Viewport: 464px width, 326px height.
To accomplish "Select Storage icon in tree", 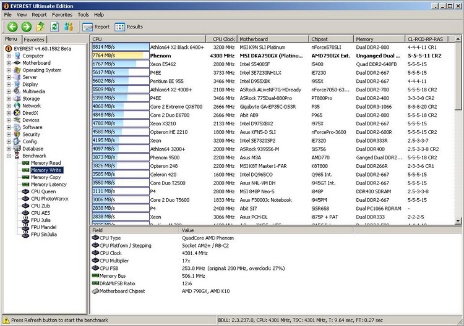I will (17, 99).
